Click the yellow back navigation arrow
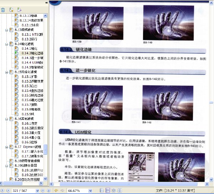Image resolution: width=214 pixels, height=194 pixels. click(x=56, y=190)
